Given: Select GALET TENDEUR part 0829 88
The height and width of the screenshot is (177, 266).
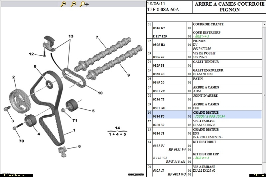Looking at the screenshot, I should [158, 66].
